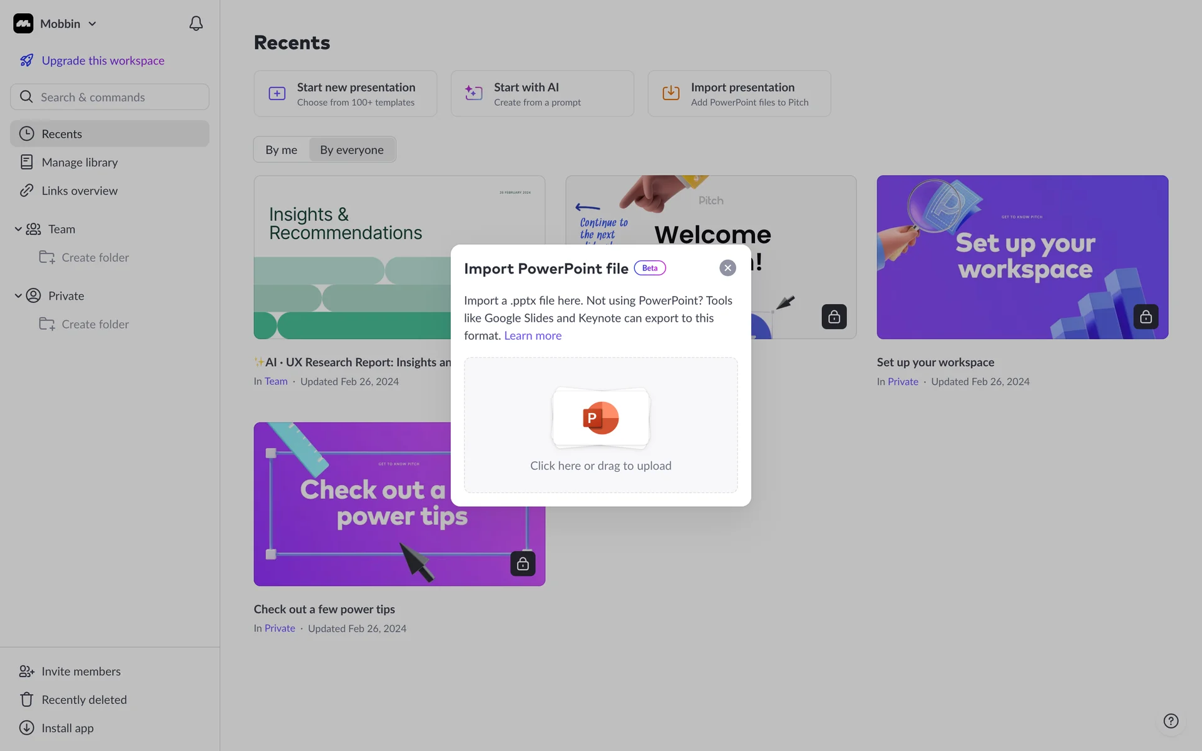Go to Links overview
Viewport: 1202px width, 751px height.
tap(80, 191)
